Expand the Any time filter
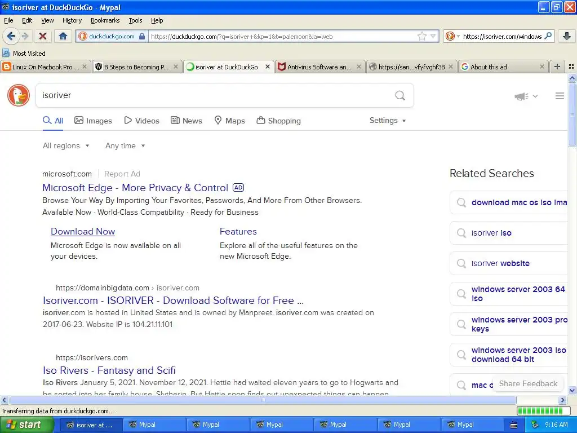Image resolution: width=577 pixels, height=433 pixels. click(x=125, y=146)
